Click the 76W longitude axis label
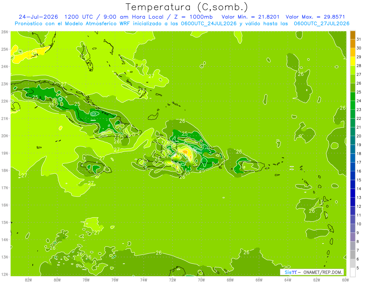Screen dimensions: 367x284 point(115,280)
